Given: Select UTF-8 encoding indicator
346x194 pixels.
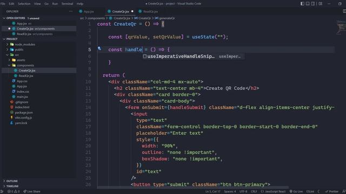Looking at the screenshot, I should 243,192.
